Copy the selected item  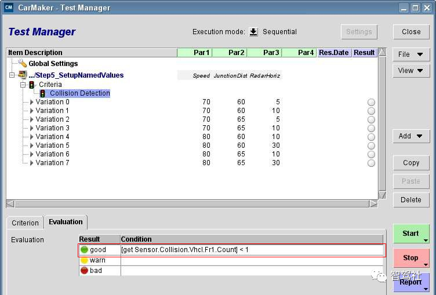click(411, 163)
